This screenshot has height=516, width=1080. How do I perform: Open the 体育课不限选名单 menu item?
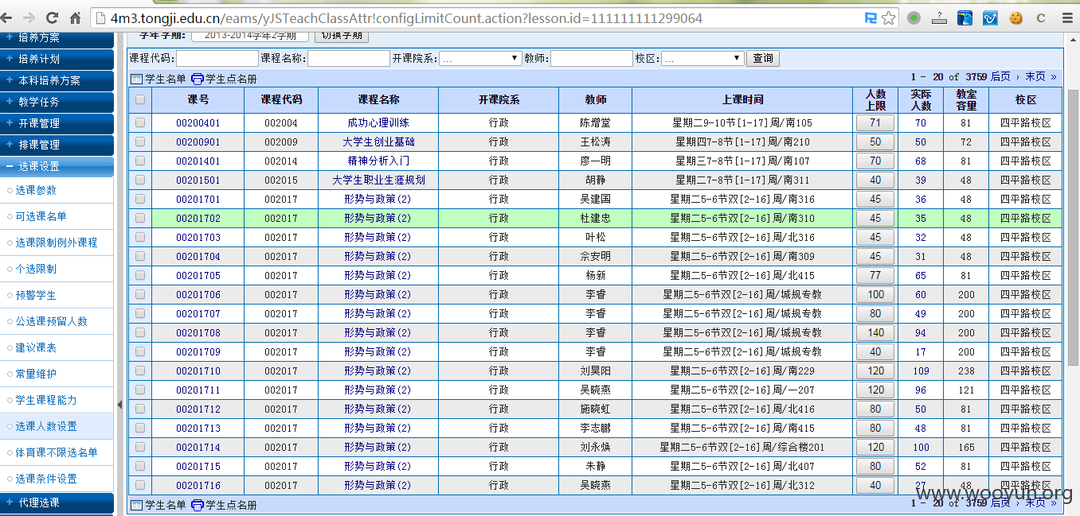coord(57,452)
